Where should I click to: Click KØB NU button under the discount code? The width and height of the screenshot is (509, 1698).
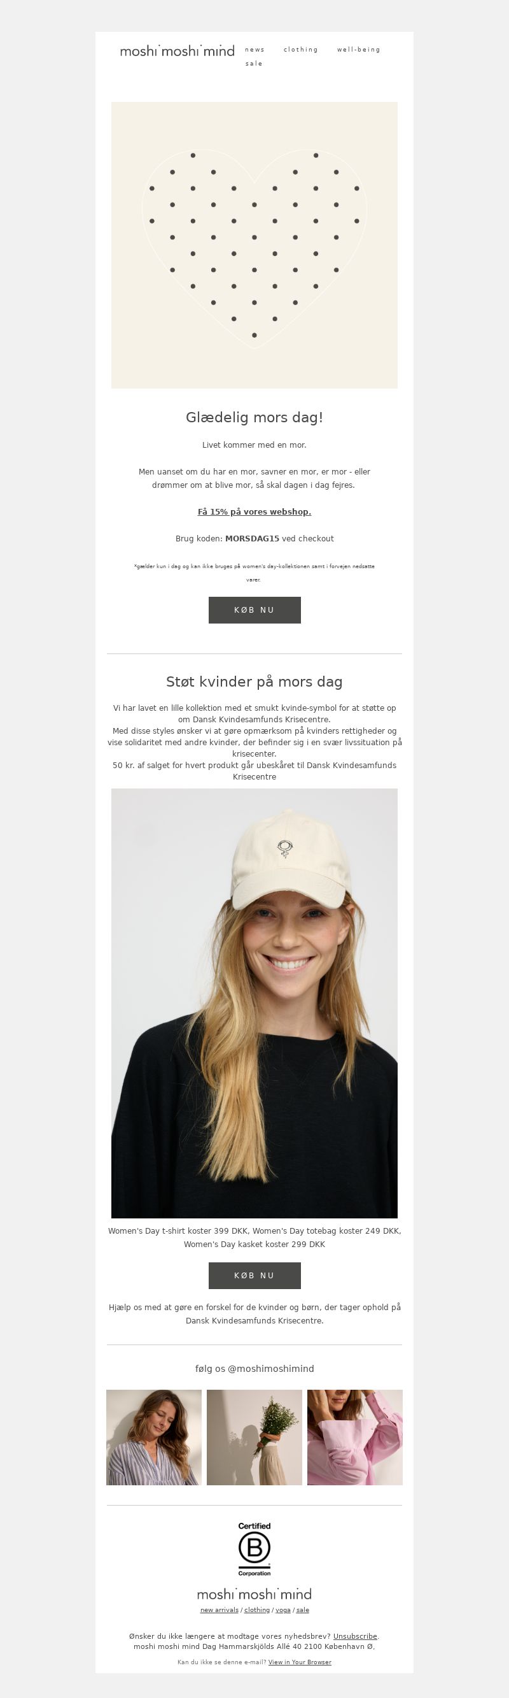[x=254, y=610]
